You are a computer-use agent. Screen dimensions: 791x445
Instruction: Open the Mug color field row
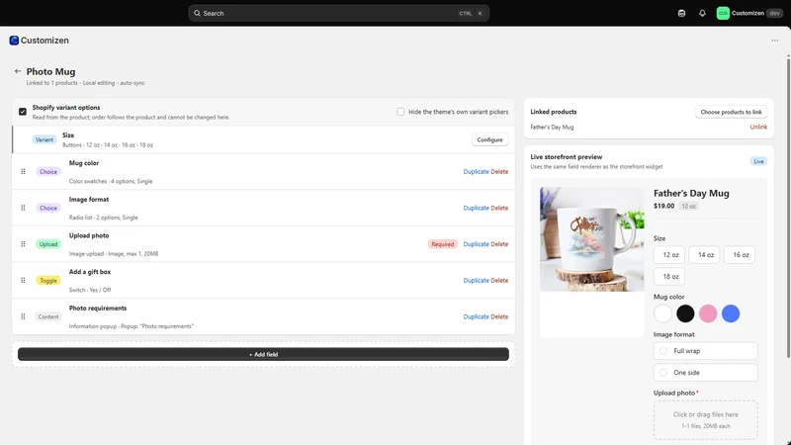263,171
